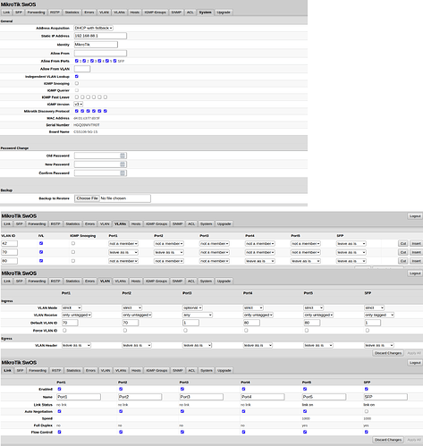Toggle the SFP checkbox in Allow From Ports

click(x=114, y=61)
